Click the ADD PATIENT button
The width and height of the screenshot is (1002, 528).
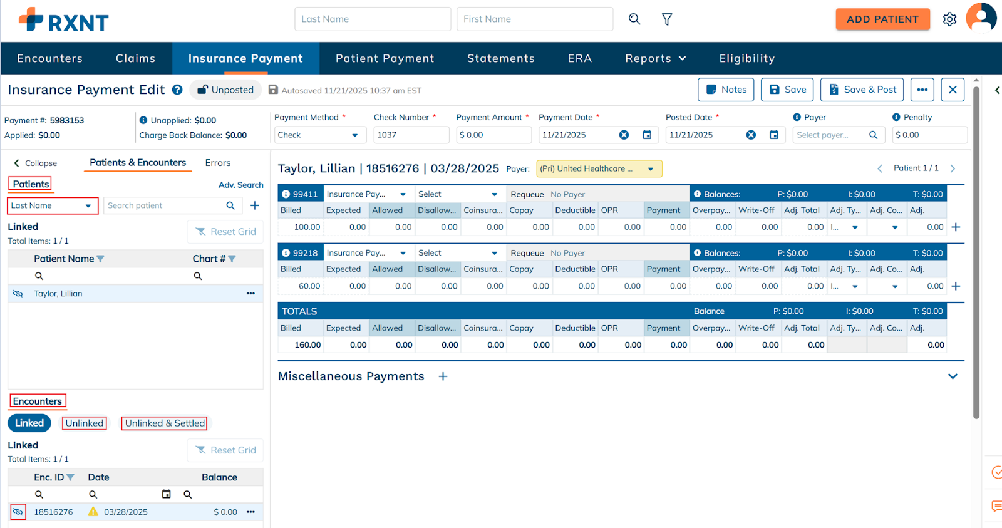point(882,19)
